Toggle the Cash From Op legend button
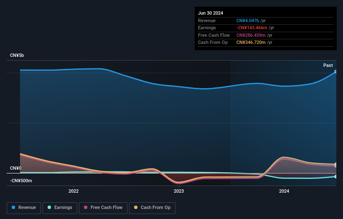Image resolution: width=343 pixels, height=219 pixels. click(152, 208)
